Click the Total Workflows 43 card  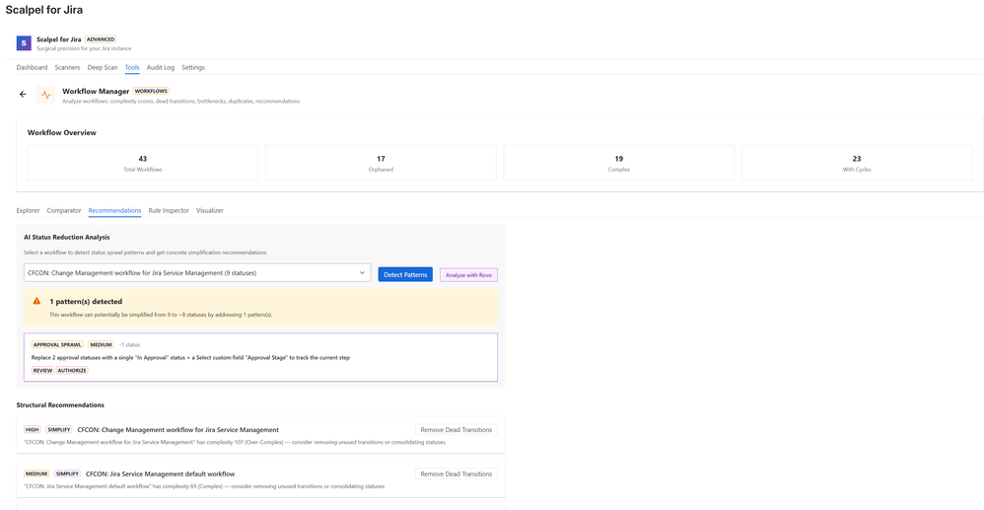coord(142,163)
